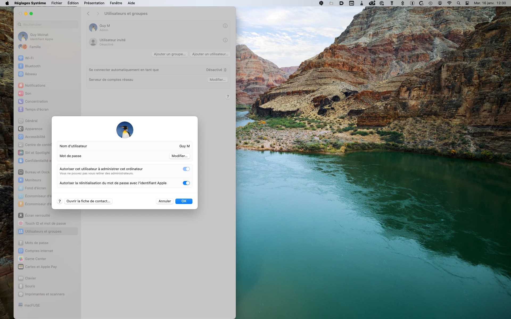Click the question mark help button in dialog
This screenshot has width=511, height=319.
tap(60, 201)
